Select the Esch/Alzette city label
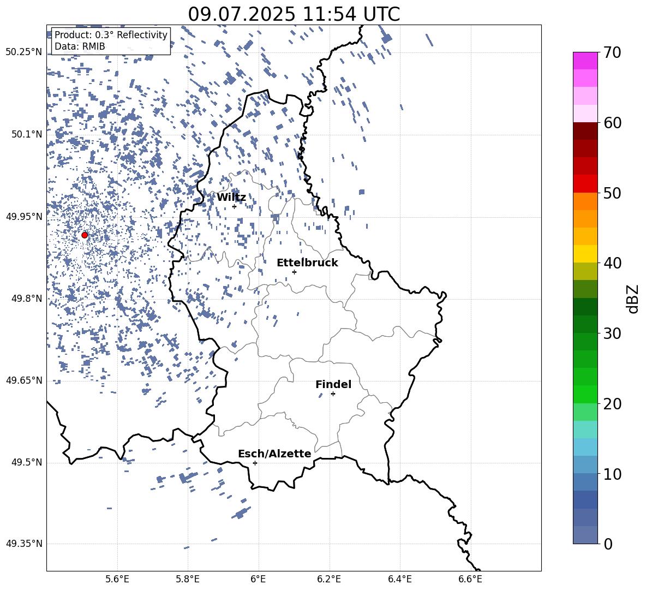 pyautogui.click(x=274, y=454)
